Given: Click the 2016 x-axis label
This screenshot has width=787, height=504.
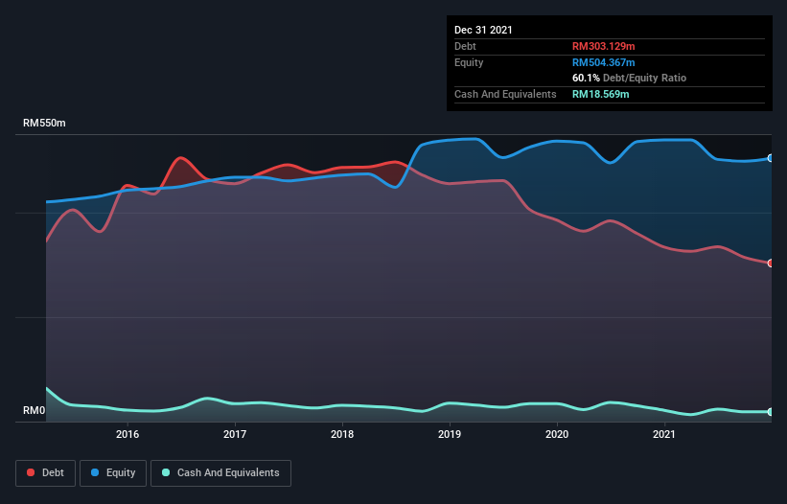Looking at the screenshot, I should pos(127,434).
